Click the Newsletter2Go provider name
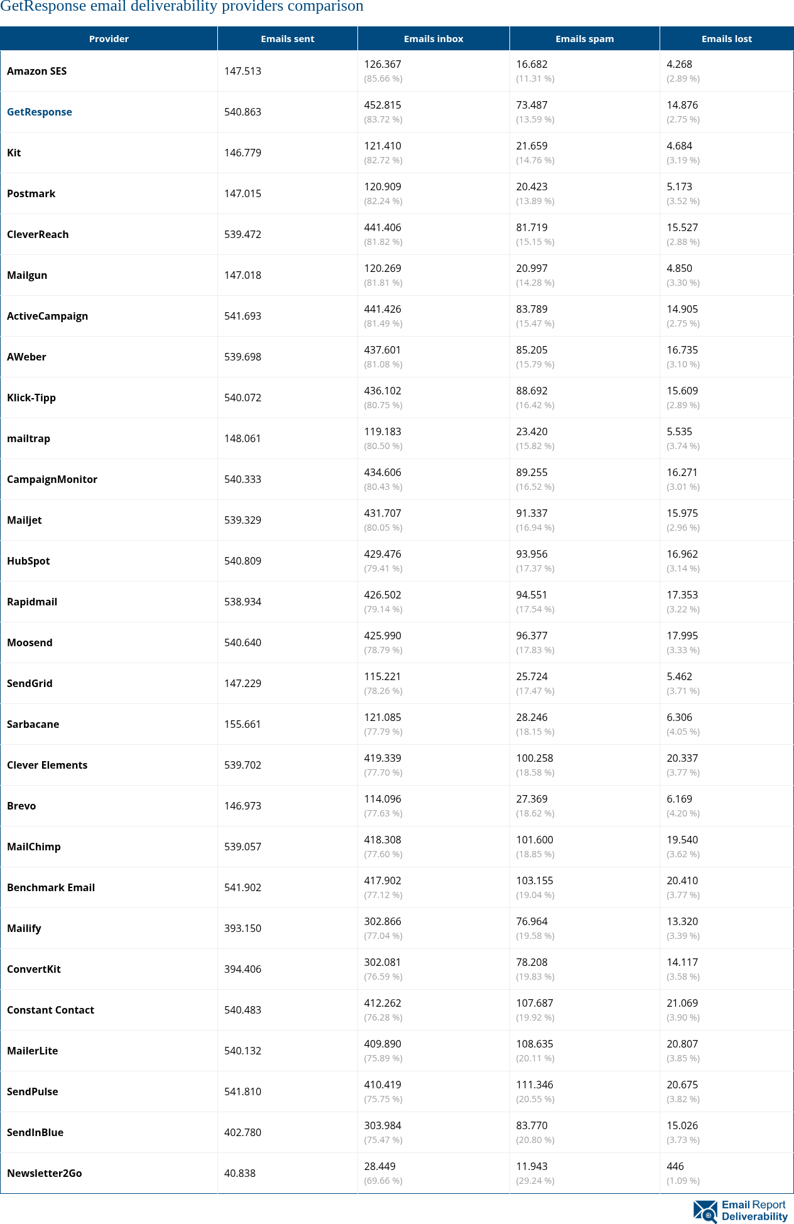The width and height of the screenshot is (794, 1224). tap(45, 1173)
